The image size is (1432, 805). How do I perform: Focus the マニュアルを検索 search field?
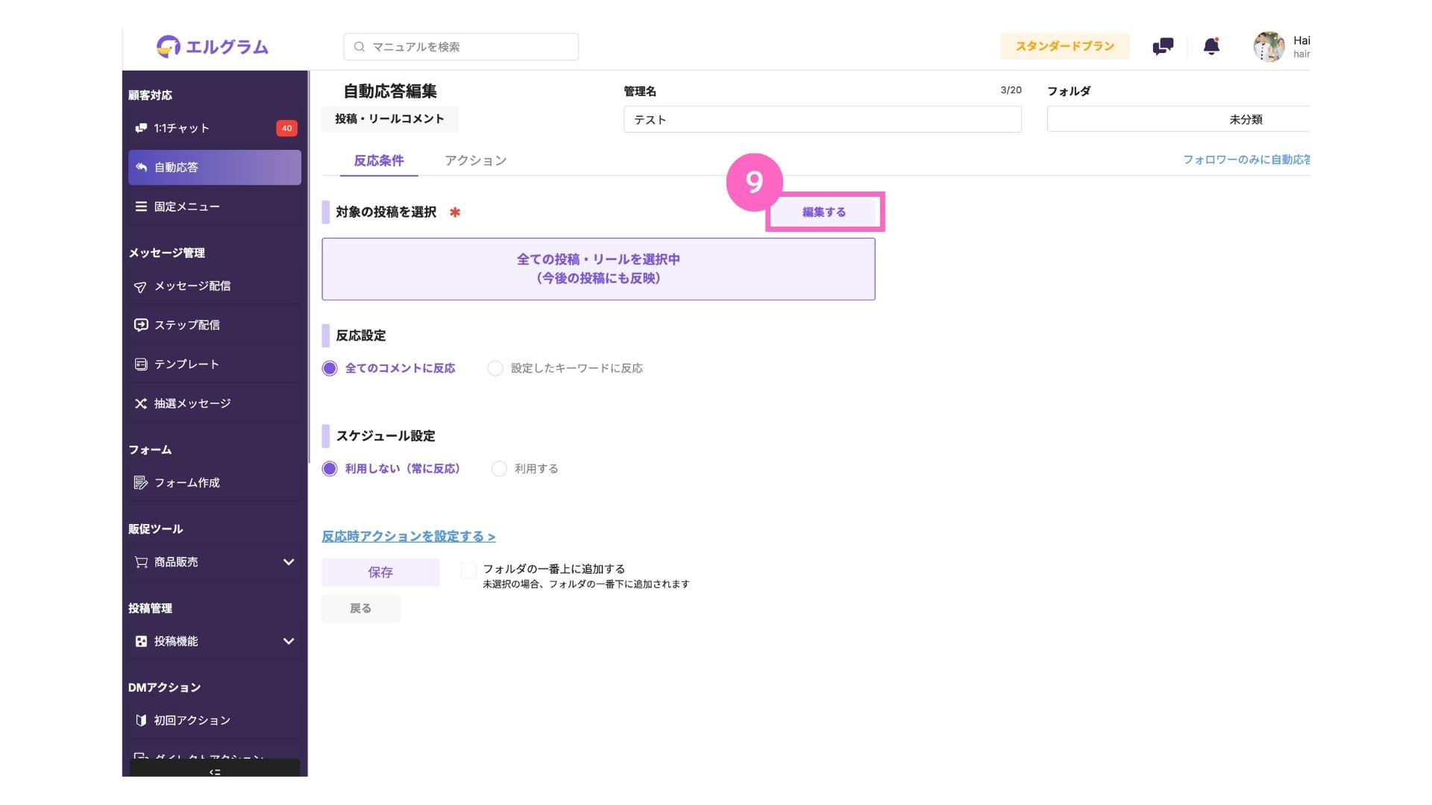click(x=461, y=46)
